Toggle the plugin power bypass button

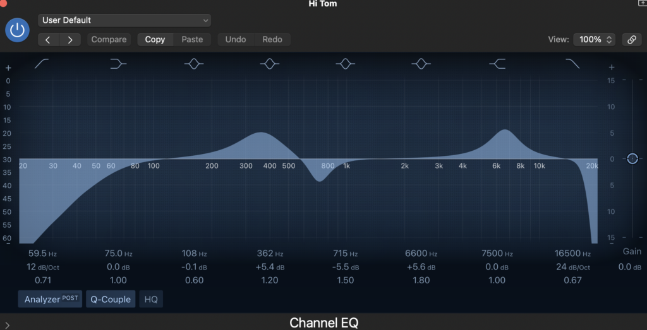pos(18,30)
